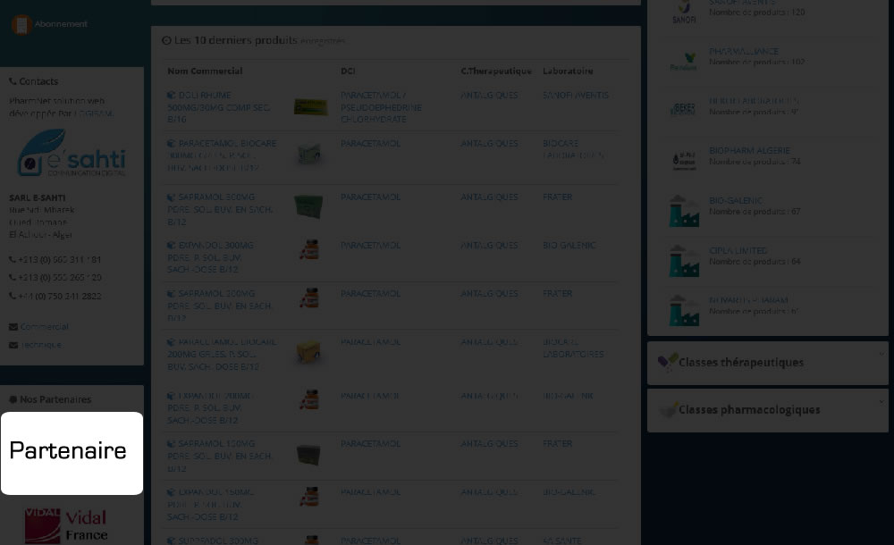Viewport: 894px width, 545px height.
Task: Expand the Classes thérapeutiques panel chevron
Action: 881,354
